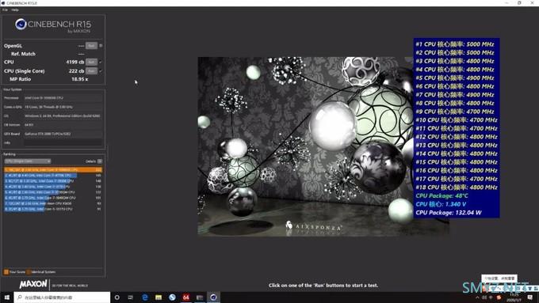539x303 pixels.
Task: Open the red AIDA64 taskbar icon
Action: tap(186, 297)
